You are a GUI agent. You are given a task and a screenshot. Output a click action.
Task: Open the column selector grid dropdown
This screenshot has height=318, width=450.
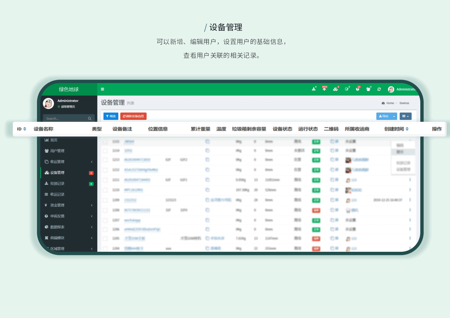[x=405, y=116]
